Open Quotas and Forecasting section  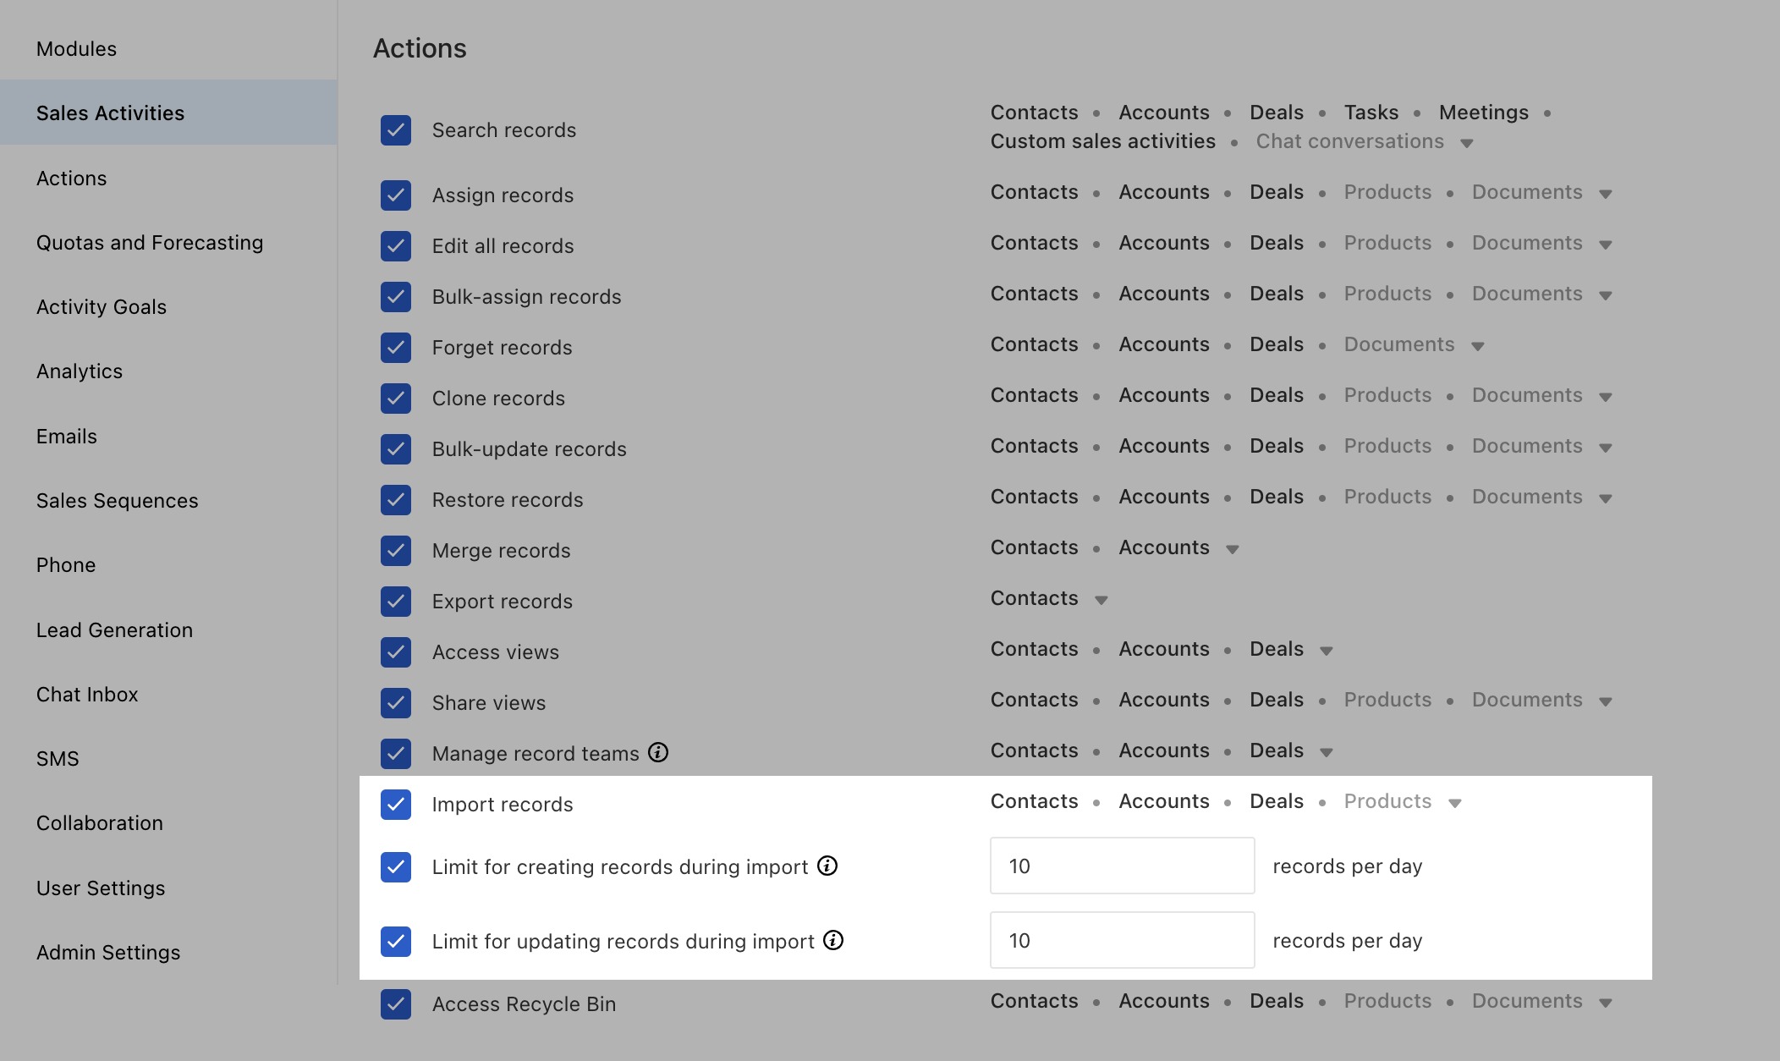click(150, 243)
